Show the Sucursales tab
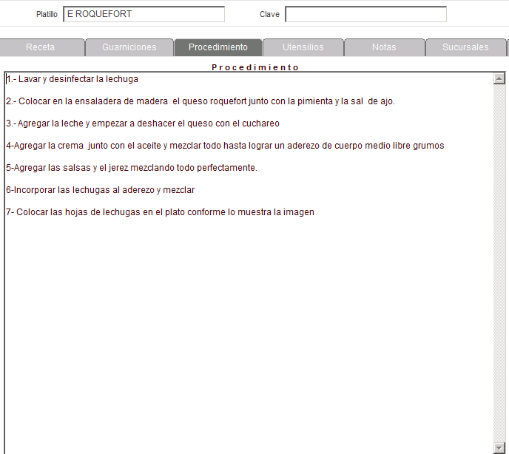 coord(465,47)
